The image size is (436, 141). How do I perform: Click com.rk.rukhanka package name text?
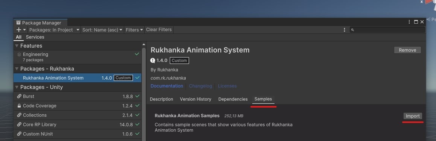pyautogui.click(x=168, y=78)
